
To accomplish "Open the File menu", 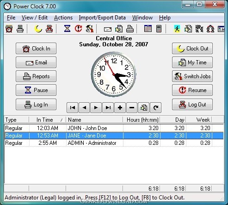I will [11, 18].
